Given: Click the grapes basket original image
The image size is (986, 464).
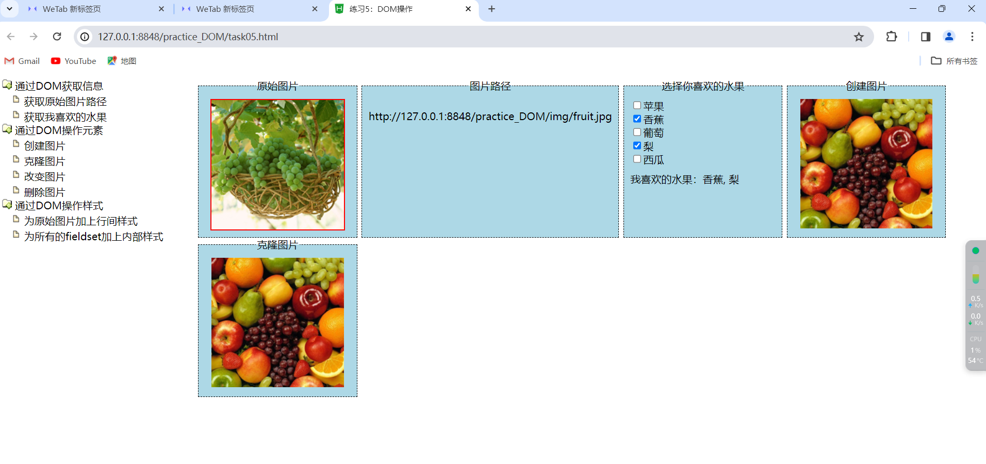Looking at the screenshot, I should click(277, 164).
